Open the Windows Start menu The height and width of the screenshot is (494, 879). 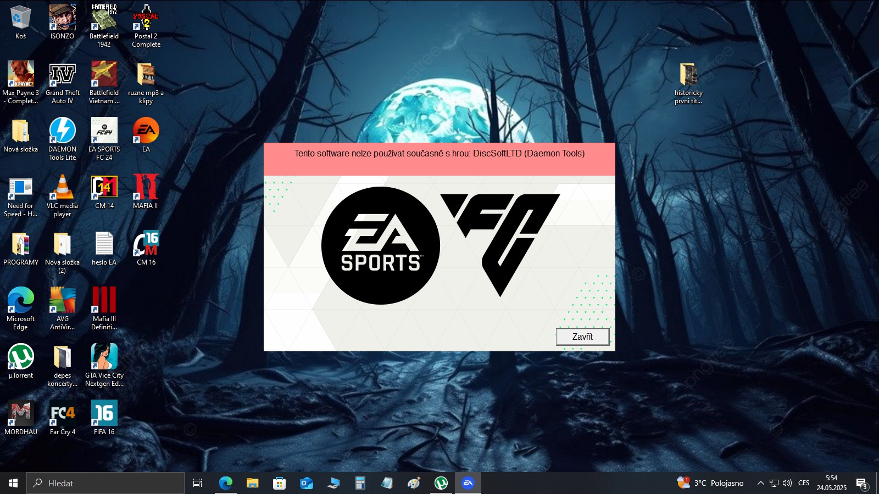pos(13,483)
